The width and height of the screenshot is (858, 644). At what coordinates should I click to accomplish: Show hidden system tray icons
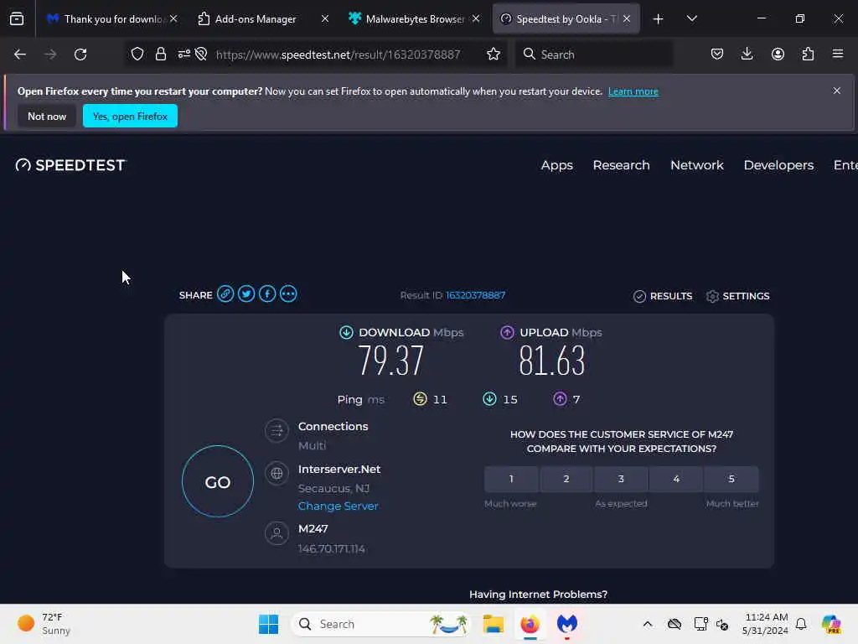(648, 624)
